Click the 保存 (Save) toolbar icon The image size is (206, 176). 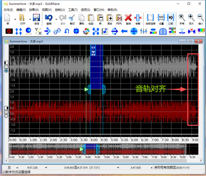(36, 19)
